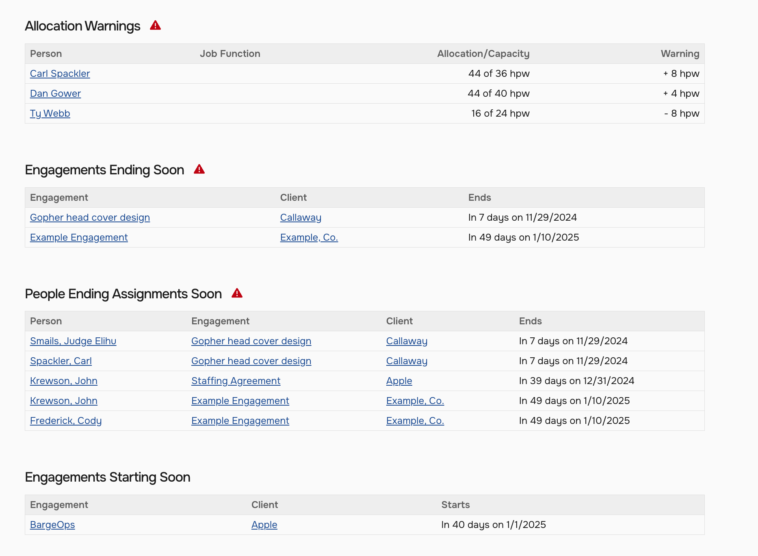Click the Job Function column header
This screenshot has width=758, height=556.
[230, 54]
